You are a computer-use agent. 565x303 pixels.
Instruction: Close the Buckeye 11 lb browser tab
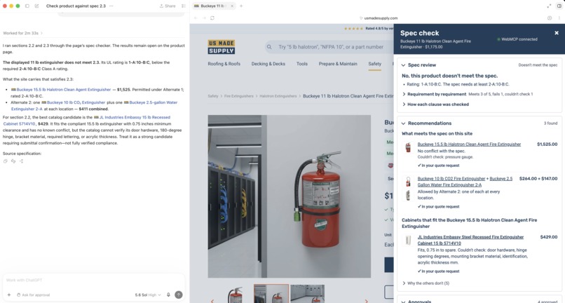point(232,6)
